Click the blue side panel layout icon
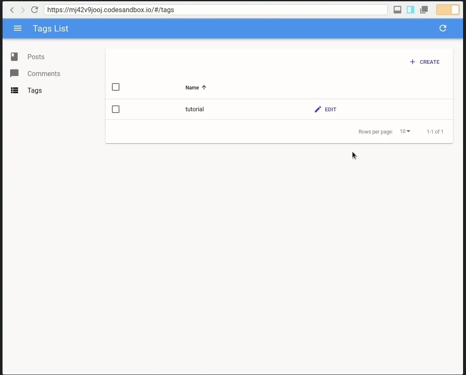Image resolution: width=466 pixels, height=375 pixels. 410,10
